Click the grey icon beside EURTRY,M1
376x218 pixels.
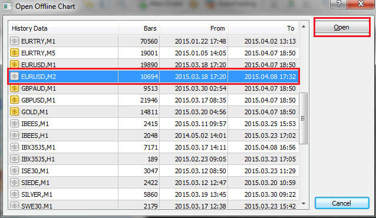(x=14, y=41)
